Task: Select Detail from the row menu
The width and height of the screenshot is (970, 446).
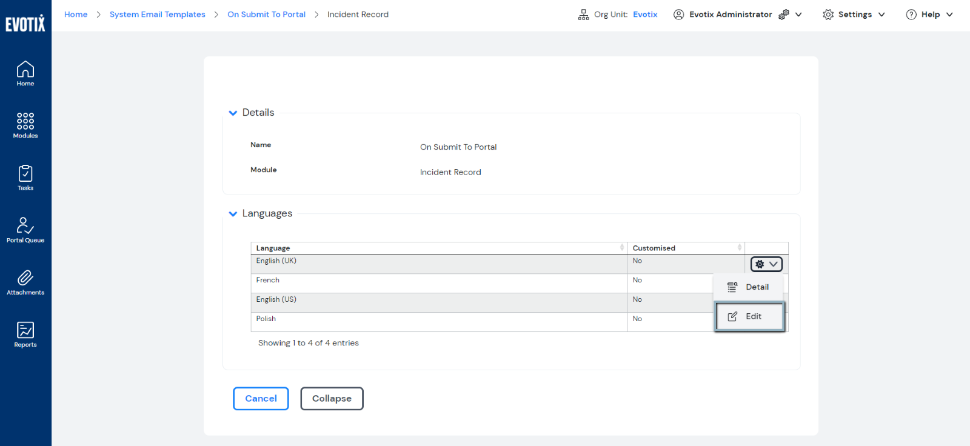Action: point(749,287)
